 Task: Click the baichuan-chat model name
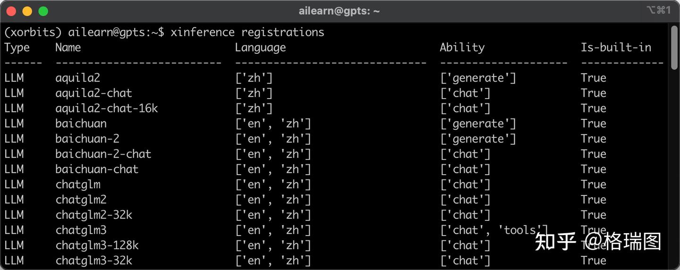click(97, 169)
